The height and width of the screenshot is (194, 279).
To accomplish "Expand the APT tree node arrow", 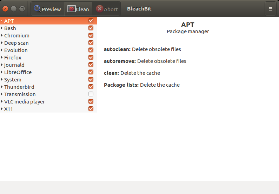I will (x=2, y=21).
